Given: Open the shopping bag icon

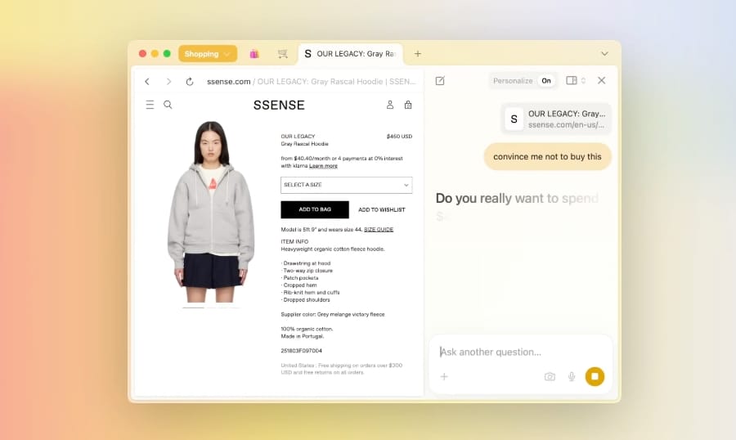Looking at the screenshot, I should coord(408,105).
